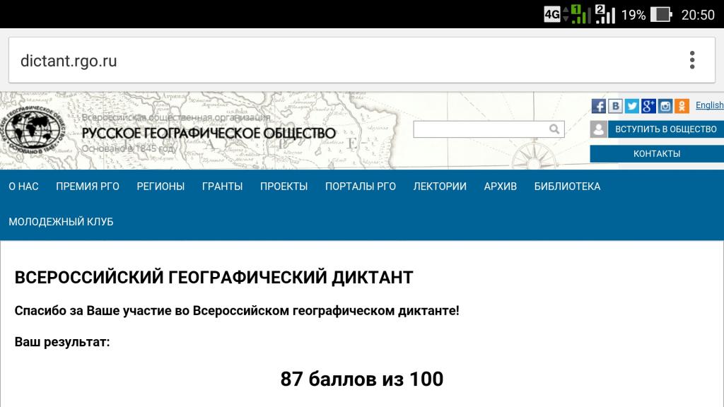Open the О НАС menu item
Image resolution: width=724 pixels, height=407 pixels.
pyautogui.click(x=23, y=187)
